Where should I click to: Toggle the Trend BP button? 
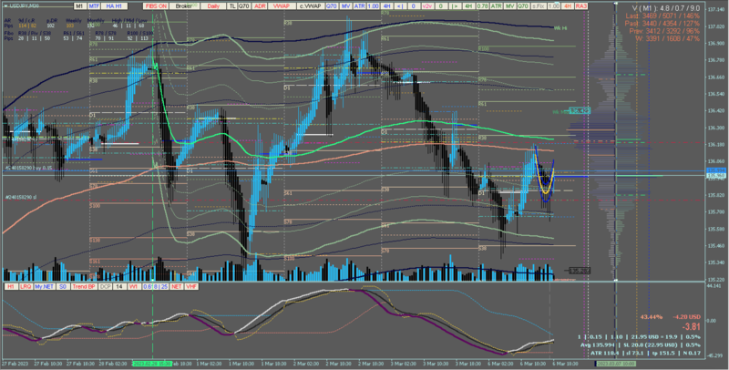tap(84, 287)
